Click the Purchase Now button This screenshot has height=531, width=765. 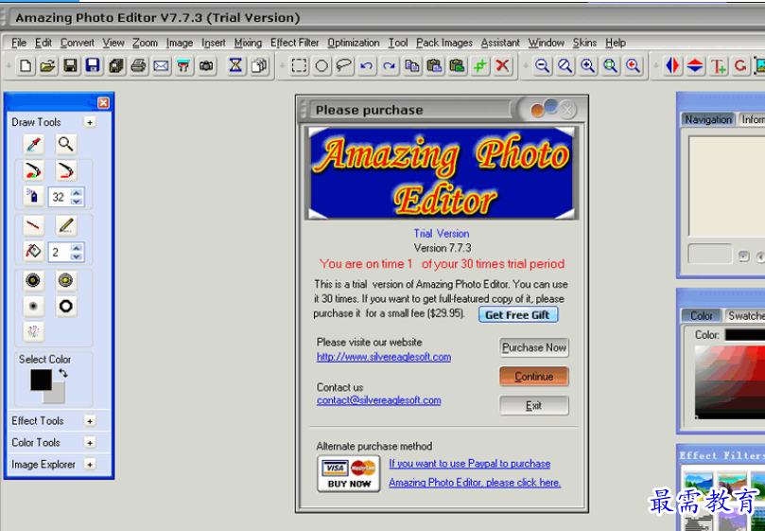point(533,347)
